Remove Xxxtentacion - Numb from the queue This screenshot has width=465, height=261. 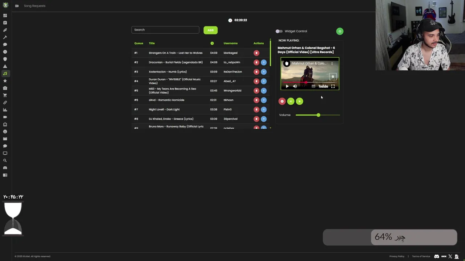[x=256, y=72]
